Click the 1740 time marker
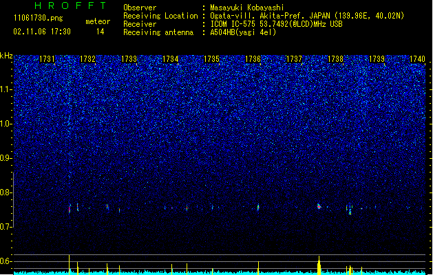The width and height of the screenshot is (433, 275). [x=417, y=59]
